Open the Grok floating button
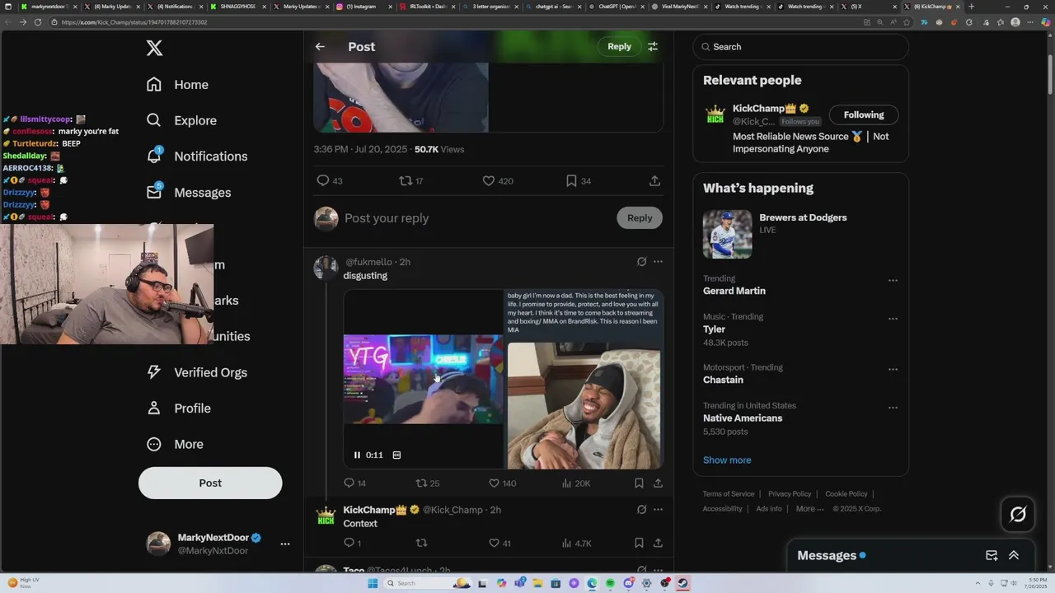Viewport: 1055px width, 593px height. [1018, 515]
